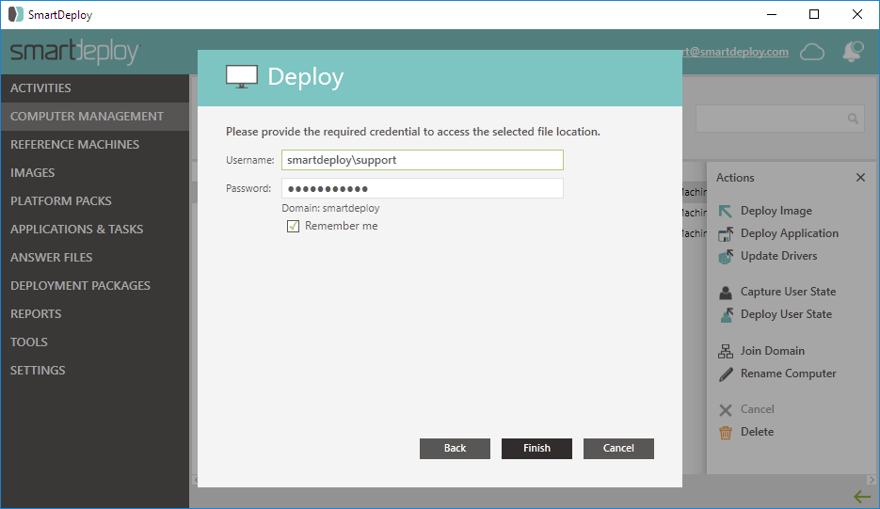
Task: Open Applications & Tasks section
Action: (95, 229)
